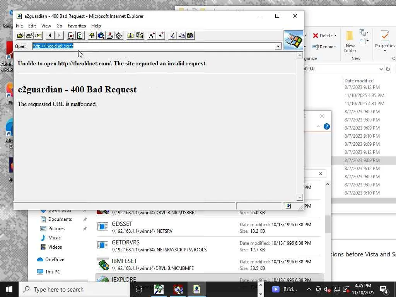Click the network tray icon
Image resolution: width=396 pixels, height=297 pixels.
coord(337,289)
